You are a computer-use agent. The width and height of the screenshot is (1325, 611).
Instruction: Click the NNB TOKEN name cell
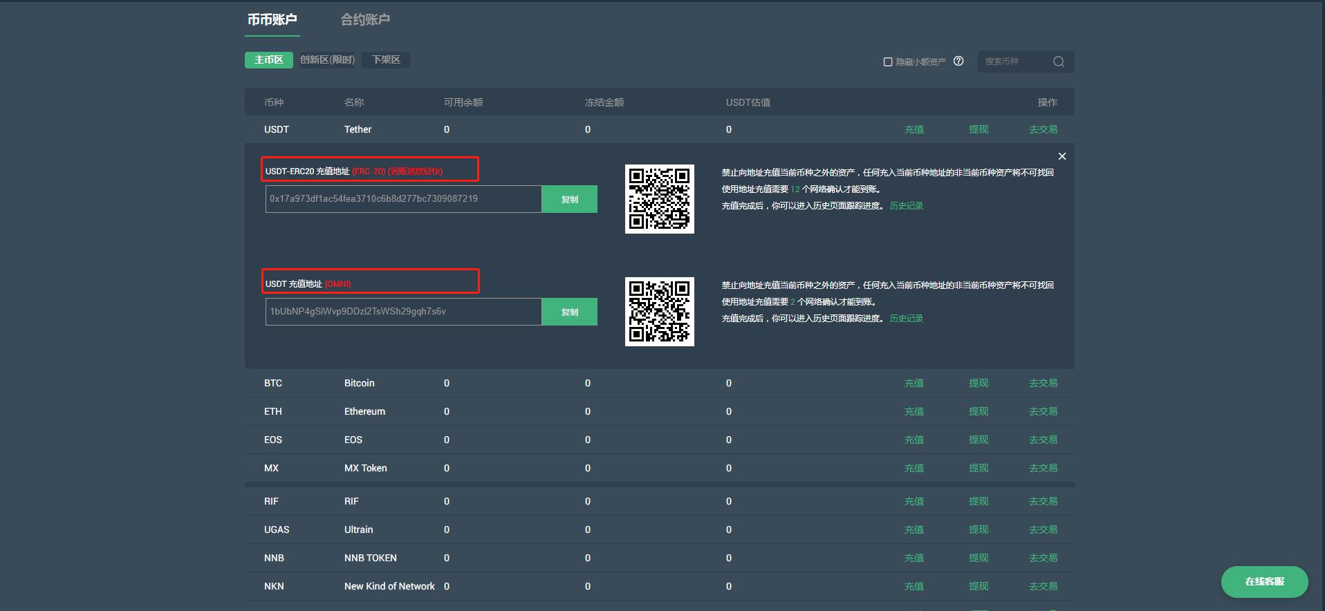pos(370,558)
